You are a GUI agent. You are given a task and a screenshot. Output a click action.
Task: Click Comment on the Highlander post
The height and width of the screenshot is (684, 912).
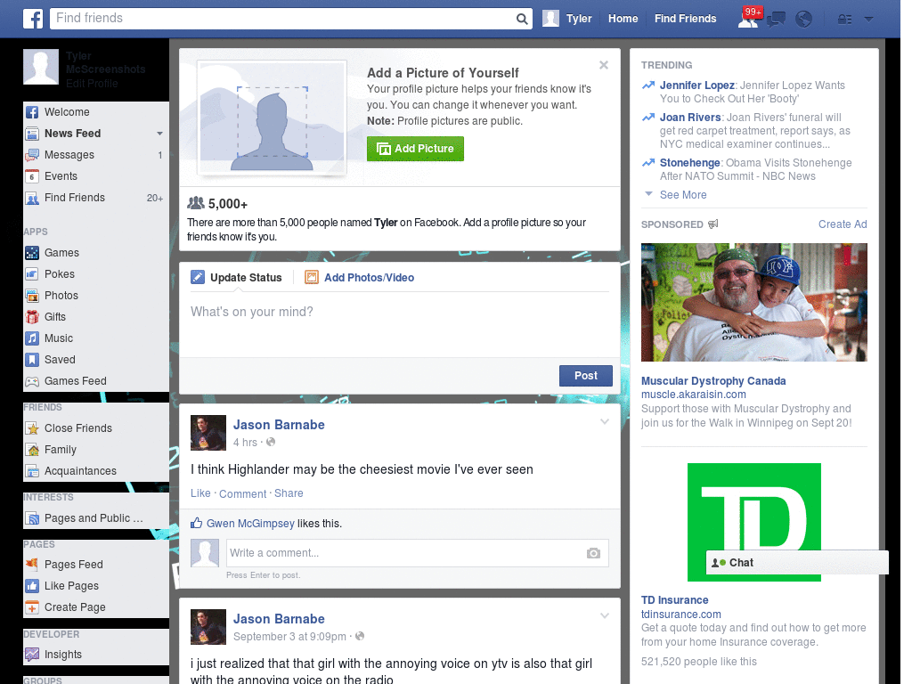click(x=242, y=493)
